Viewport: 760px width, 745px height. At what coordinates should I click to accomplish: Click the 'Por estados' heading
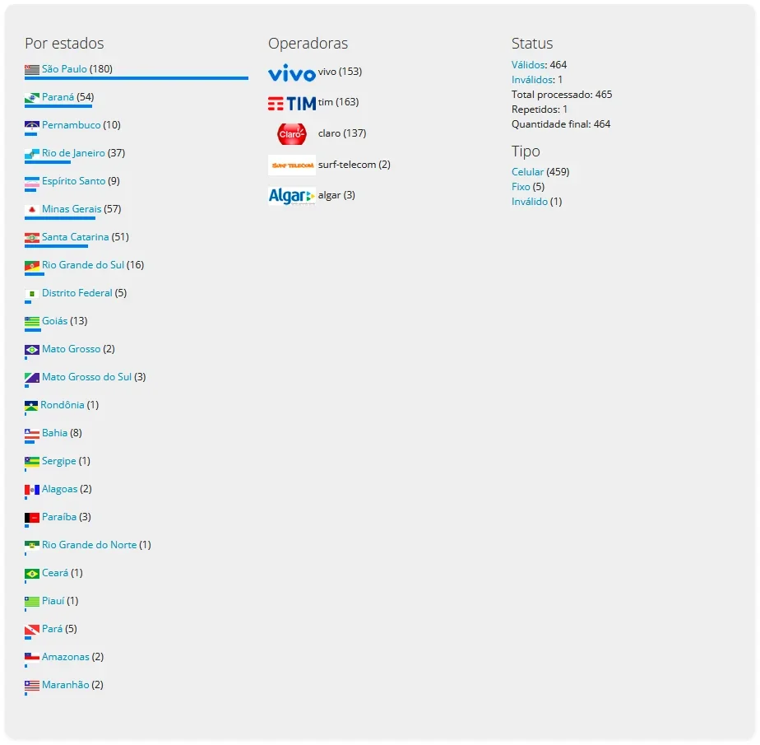point(64,43)
